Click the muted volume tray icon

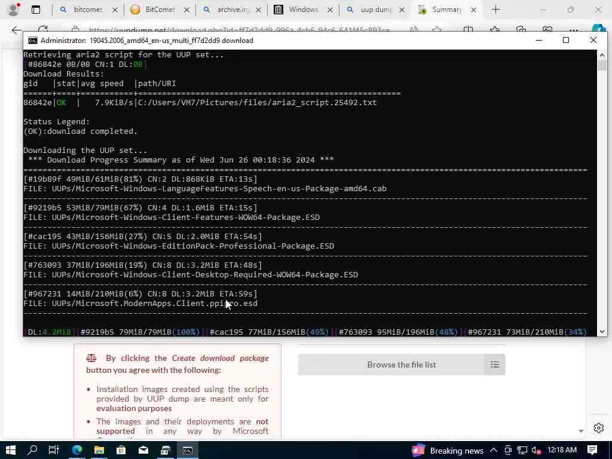click(537, 451)
